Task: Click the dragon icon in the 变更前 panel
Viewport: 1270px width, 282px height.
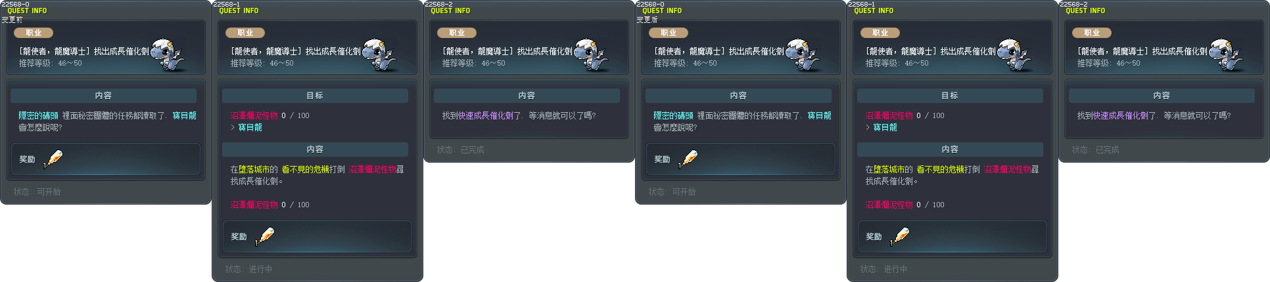Action: point(168,55)
